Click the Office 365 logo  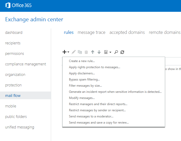pyautogui.click(x=18, y=5)
